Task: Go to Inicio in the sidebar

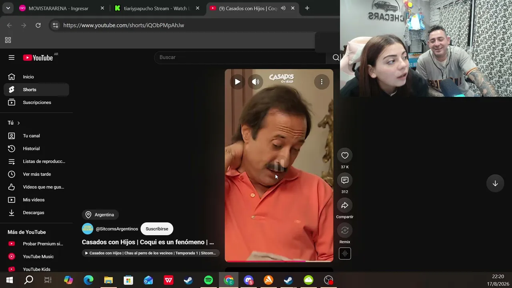Action: point(36,77)
